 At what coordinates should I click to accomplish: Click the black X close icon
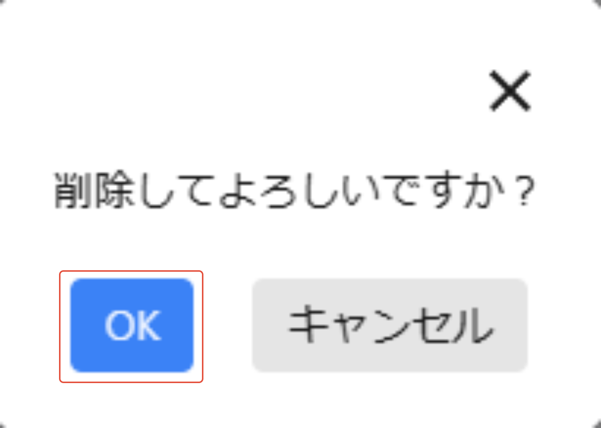[x=510, y=91]
